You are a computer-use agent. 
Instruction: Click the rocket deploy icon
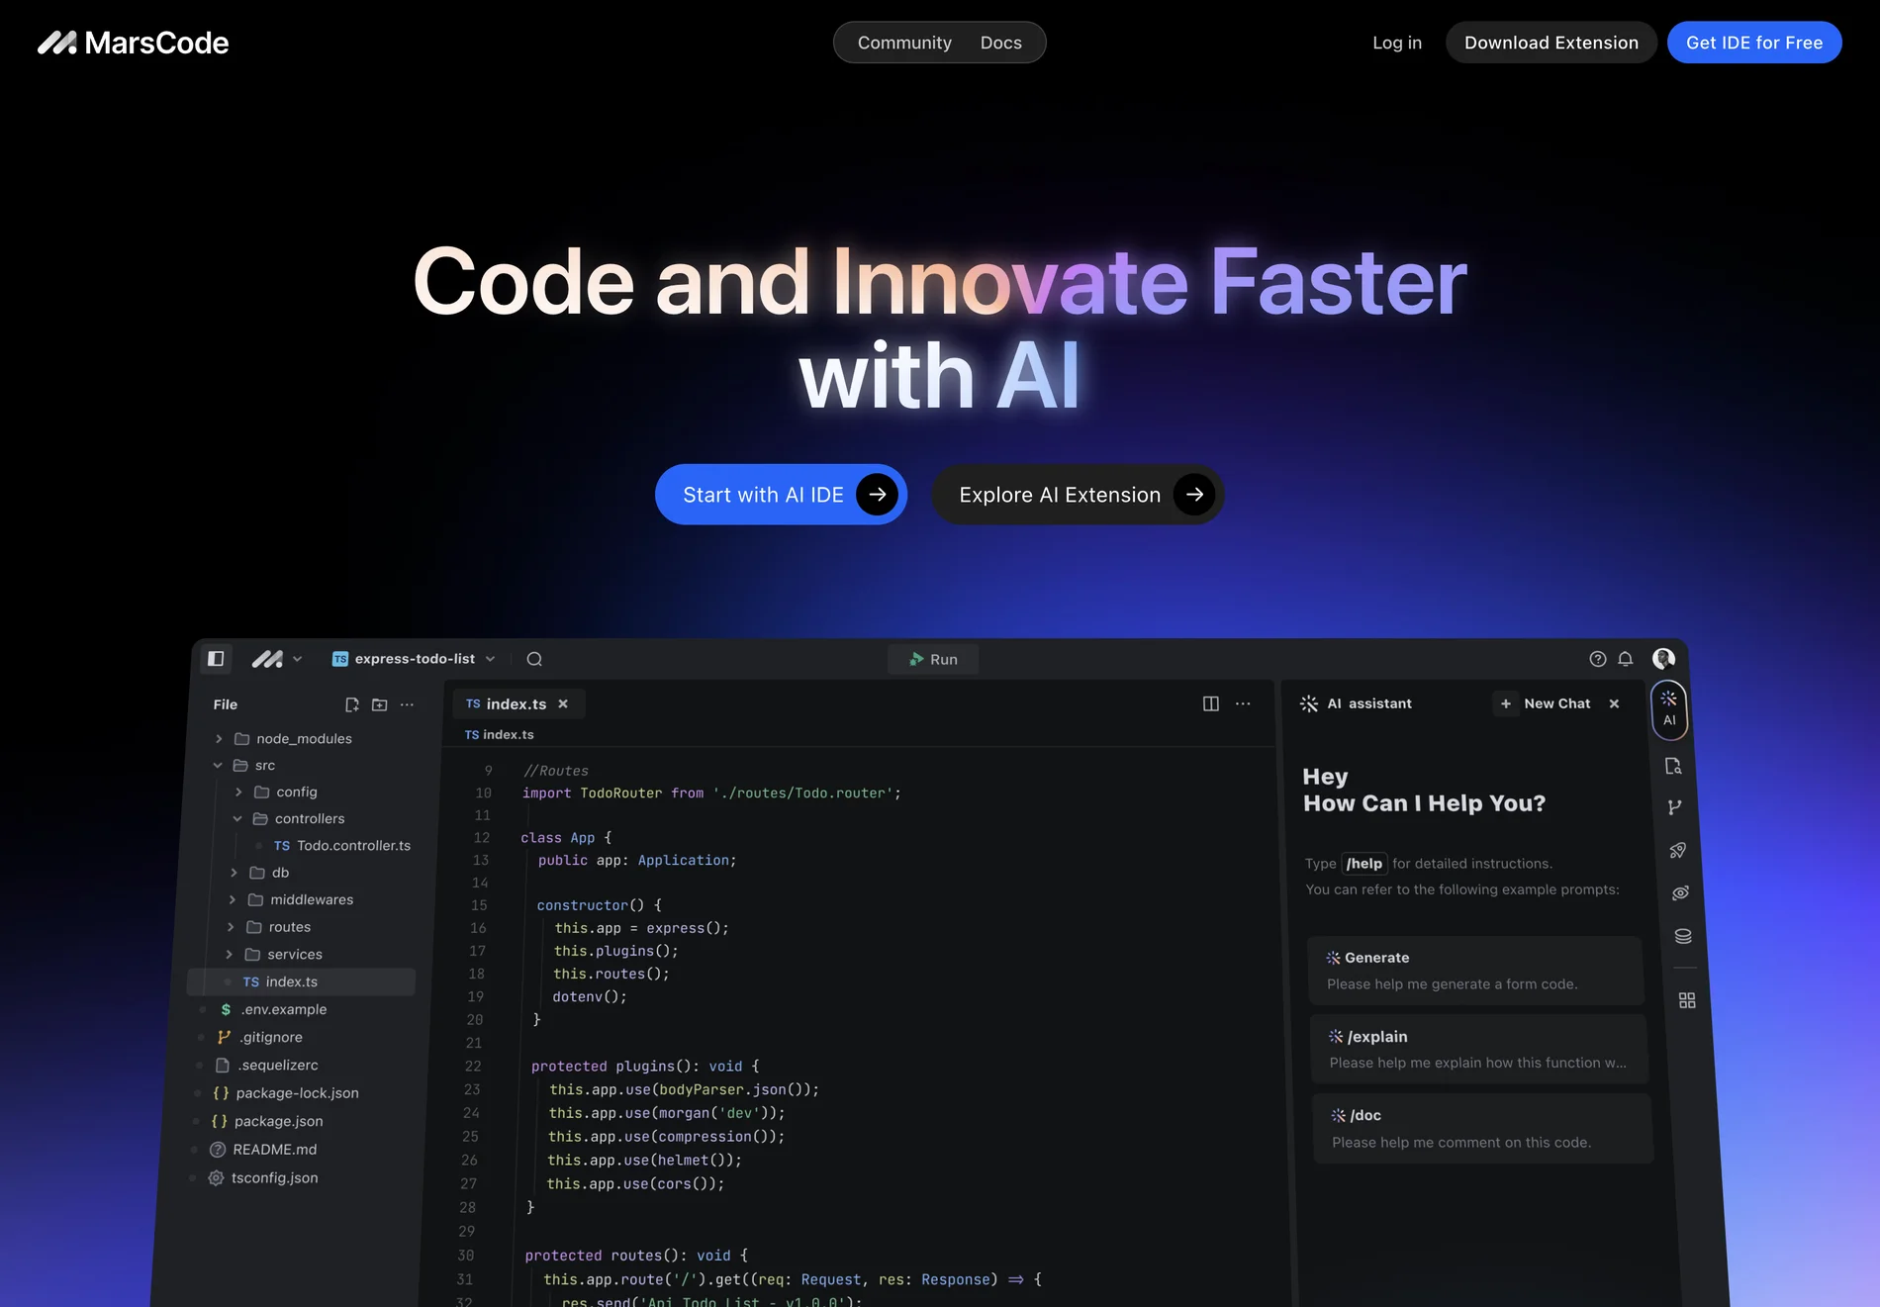pyautogui.click(x=1677, y=850)
